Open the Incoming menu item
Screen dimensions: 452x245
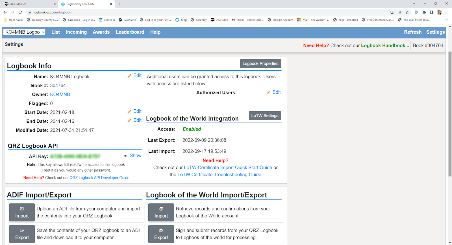(x=76, y=32)
